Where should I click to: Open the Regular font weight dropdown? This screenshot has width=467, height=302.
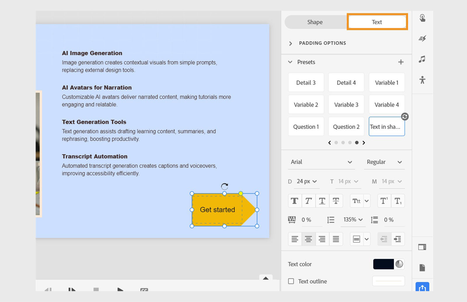384,162
